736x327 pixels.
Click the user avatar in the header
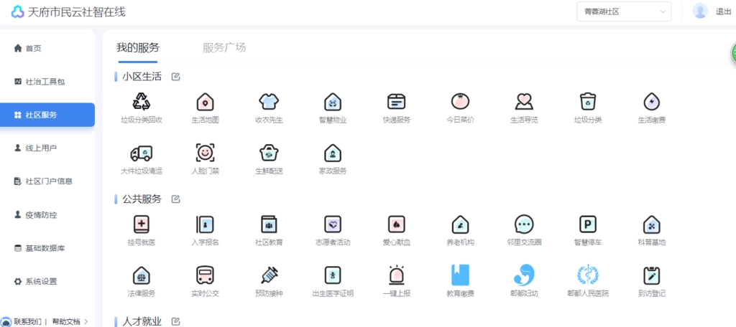click(x=699, y=11)
